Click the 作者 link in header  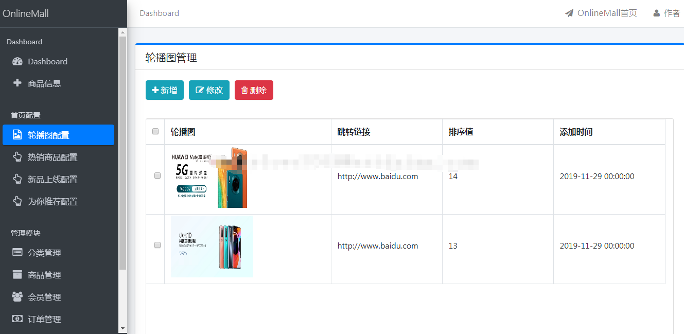667,13
